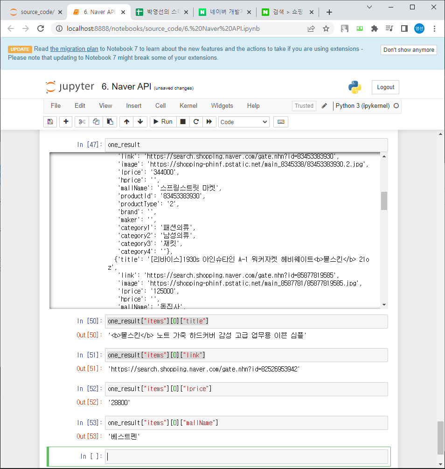Screen dimensions: 445x469
Task: Close the source_code/ browser tab
Action: click(x=60, y=12)
